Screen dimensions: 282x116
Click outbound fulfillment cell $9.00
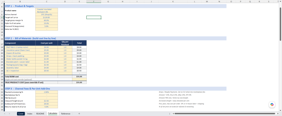coord(47,104)
